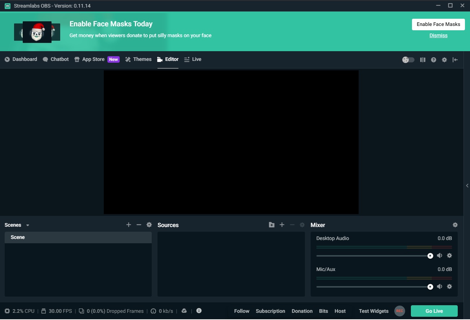The width and height of the screenshot is (470, 320).
Task: Remove source using the minus icon
Action: click(292, 225)
